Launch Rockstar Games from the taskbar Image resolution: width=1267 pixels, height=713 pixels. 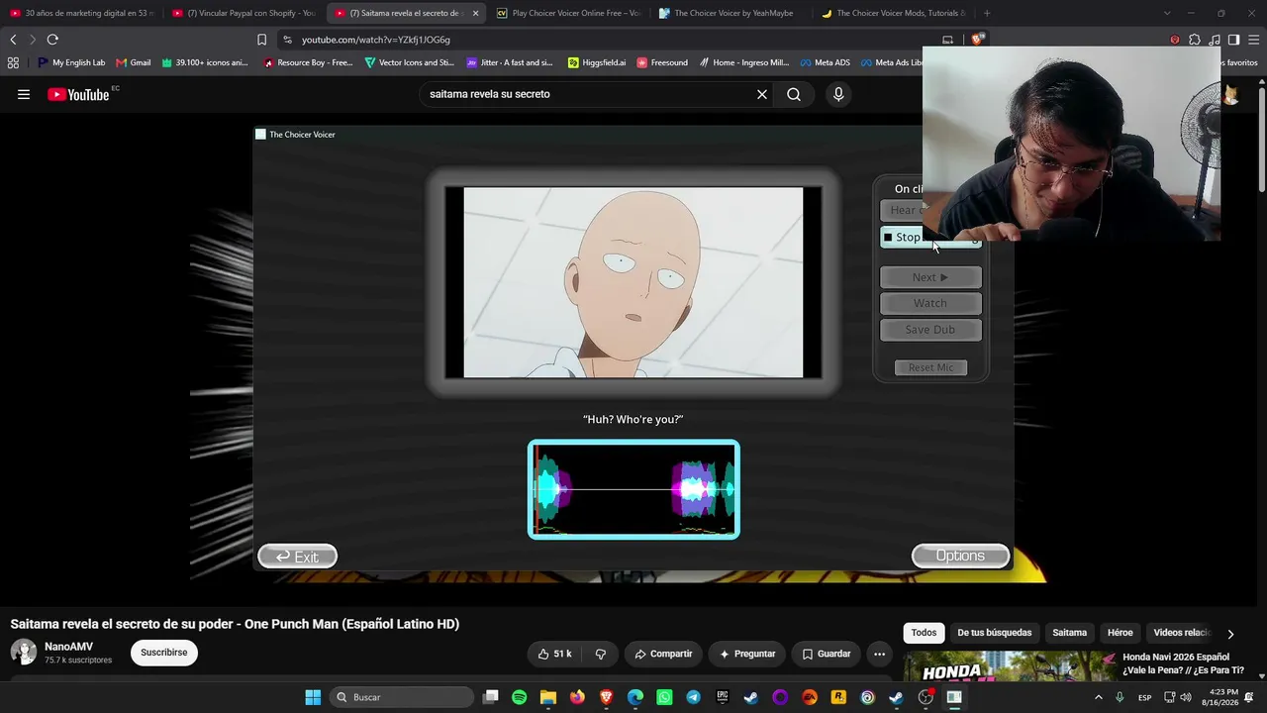pos(838,697)
